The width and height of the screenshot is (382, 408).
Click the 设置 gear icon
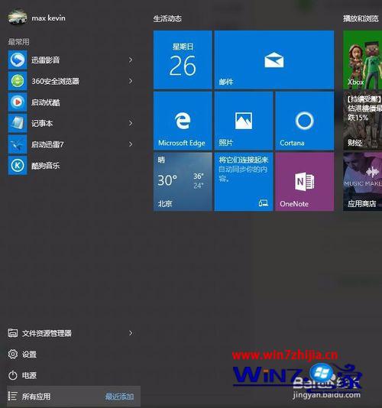[x=13, y=355]
